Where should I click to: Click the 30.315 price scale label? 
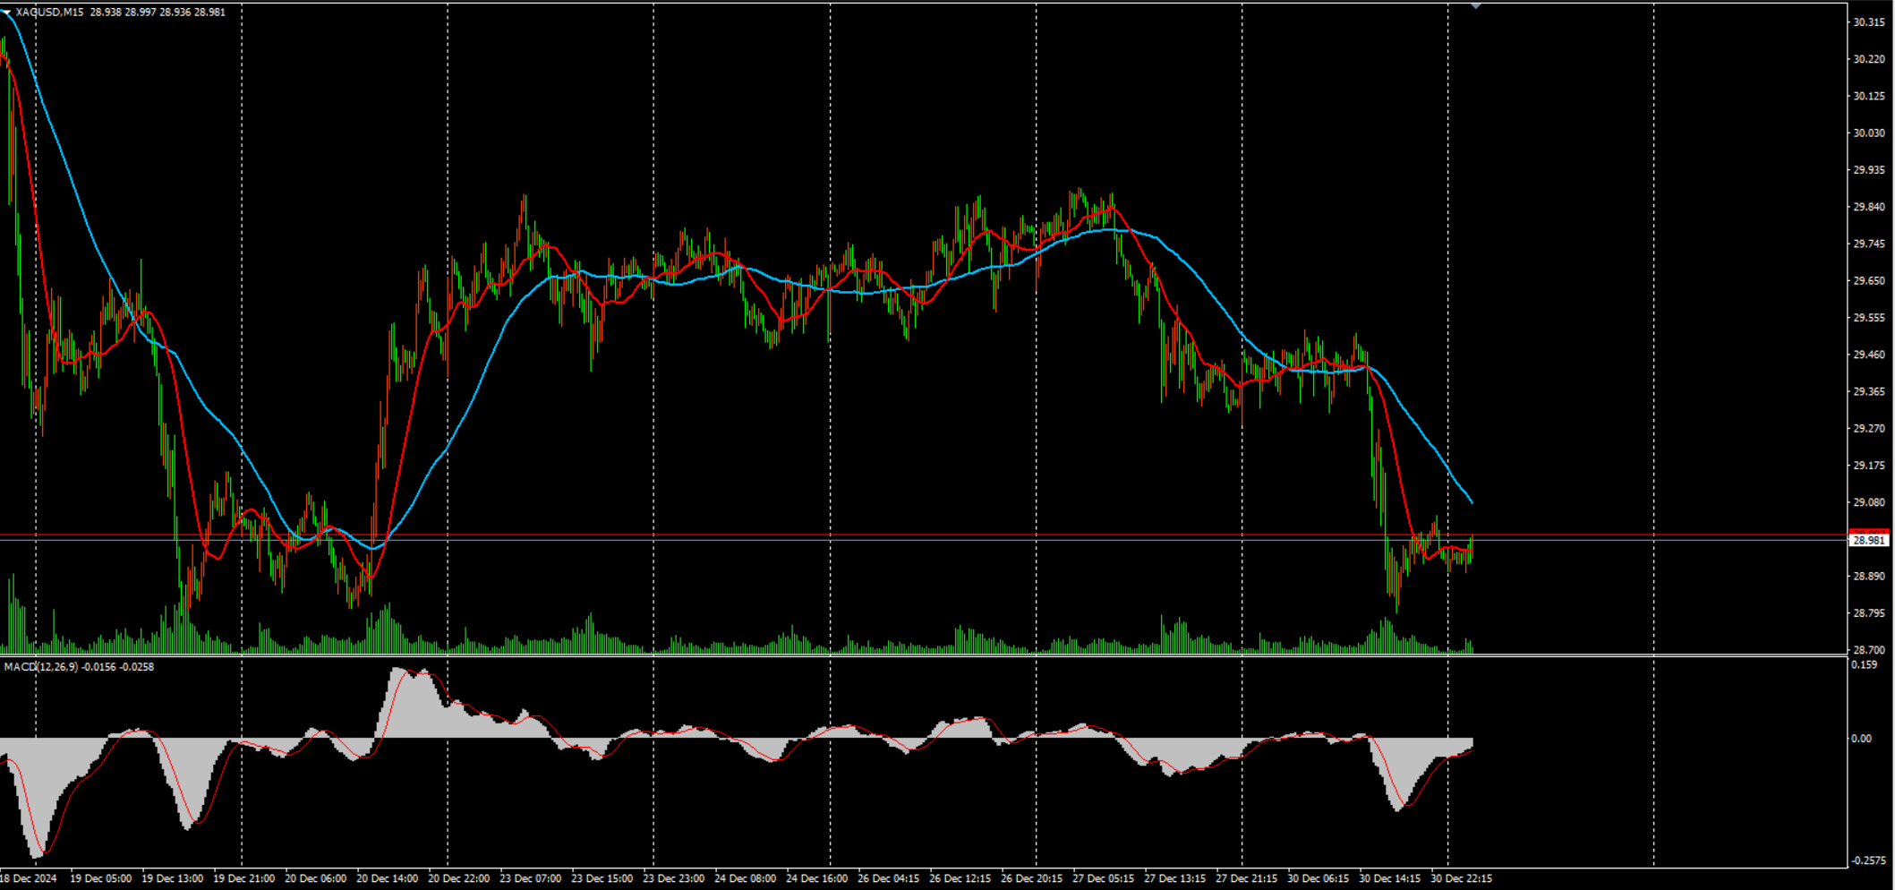pos(1869,22)
